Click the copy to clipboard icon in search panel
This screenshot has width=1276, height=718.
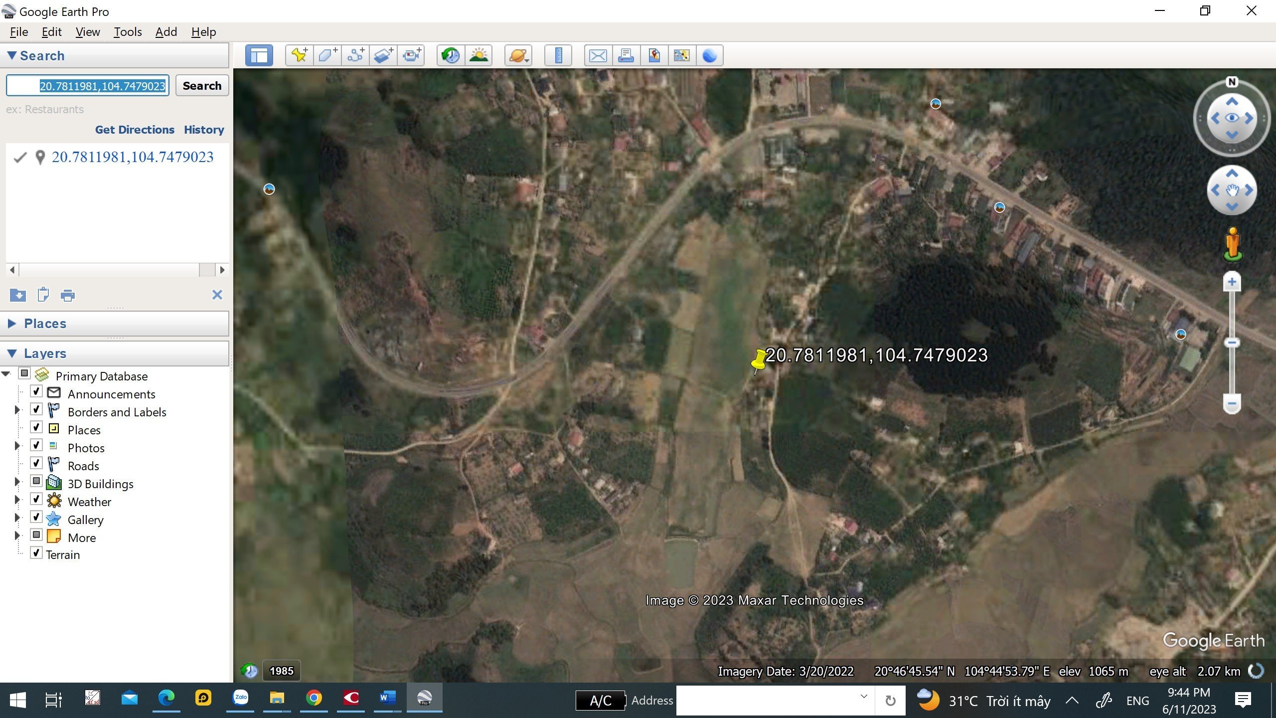point(43,295)
